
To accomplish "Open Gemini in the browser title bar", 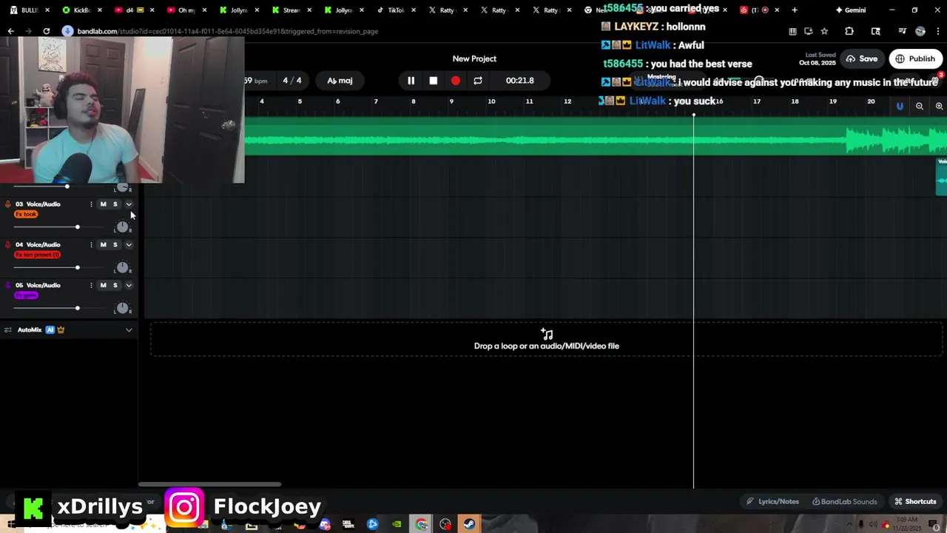I will click(851, 10).
